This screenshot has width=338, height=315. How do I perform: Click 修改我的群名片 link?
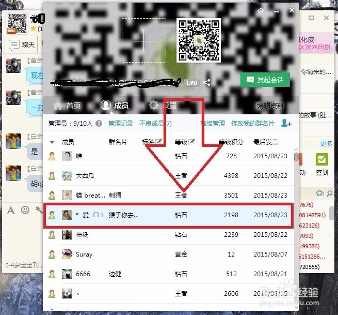coord(253,124)
